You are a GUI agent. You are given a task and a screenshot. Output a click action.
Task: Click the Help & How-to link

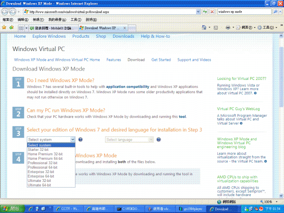(x=155, y=36)
